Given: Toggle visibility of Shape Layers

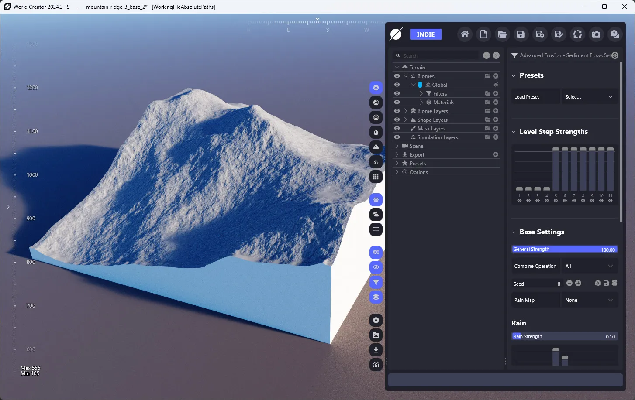Looking at the screenshot, I should click(x=397, y=120).
